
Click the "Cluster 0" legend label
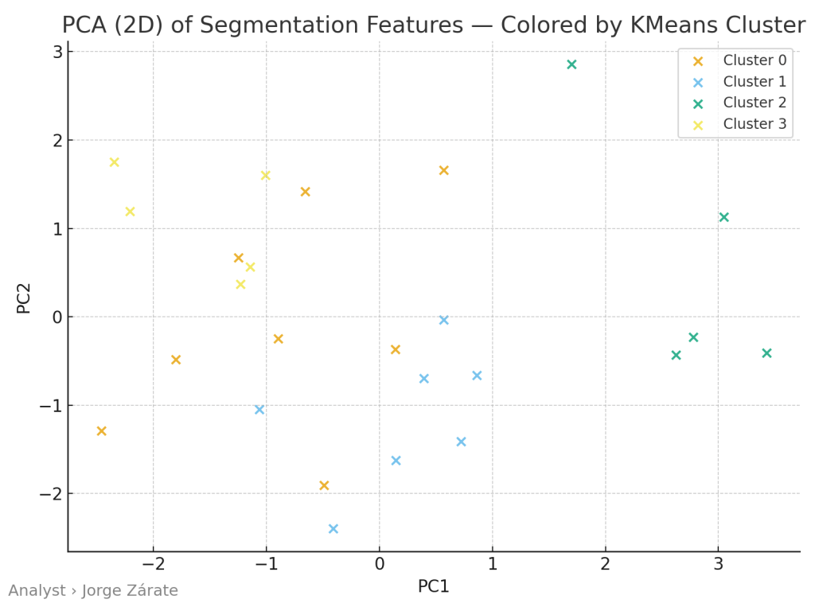(x=755, y=60)
